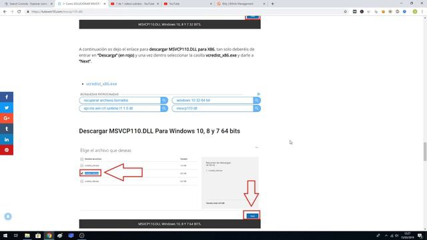
Task: Click the round blue floating icon at bottom left
Action: 8,216
